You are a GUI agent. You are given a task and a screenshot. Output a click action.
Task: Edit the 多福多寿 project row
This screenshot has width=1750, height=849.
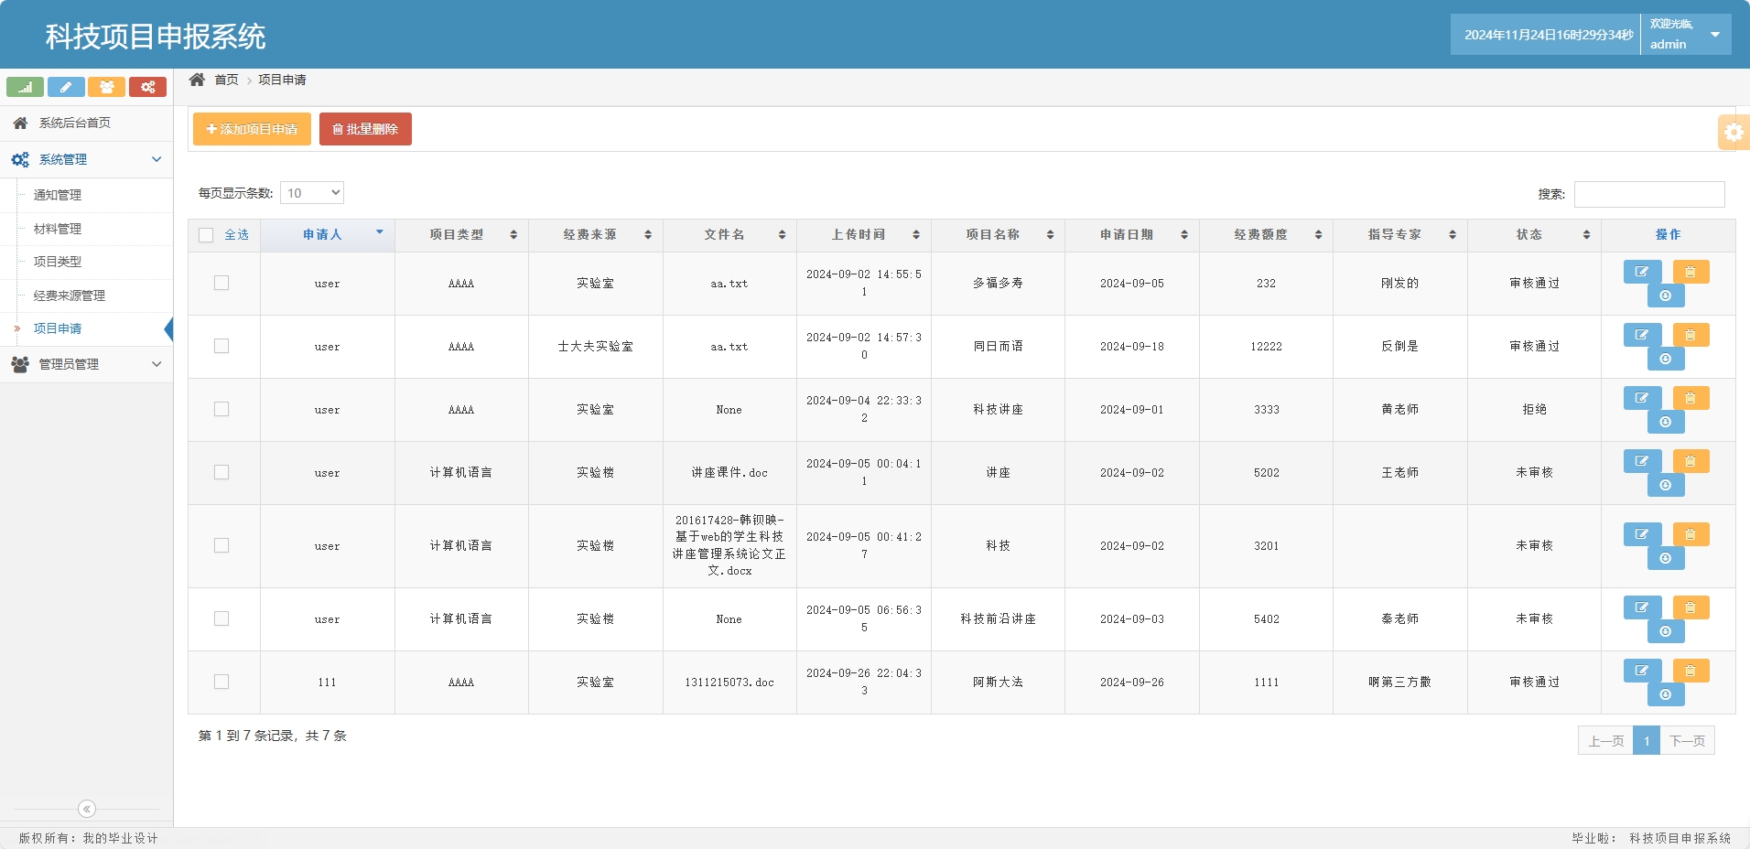pos(1642,272)
